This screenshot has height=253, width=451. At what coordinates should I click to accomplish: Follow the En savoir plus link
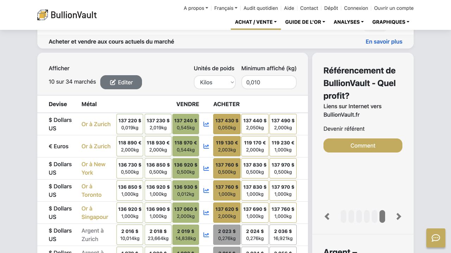coord(384,41)
